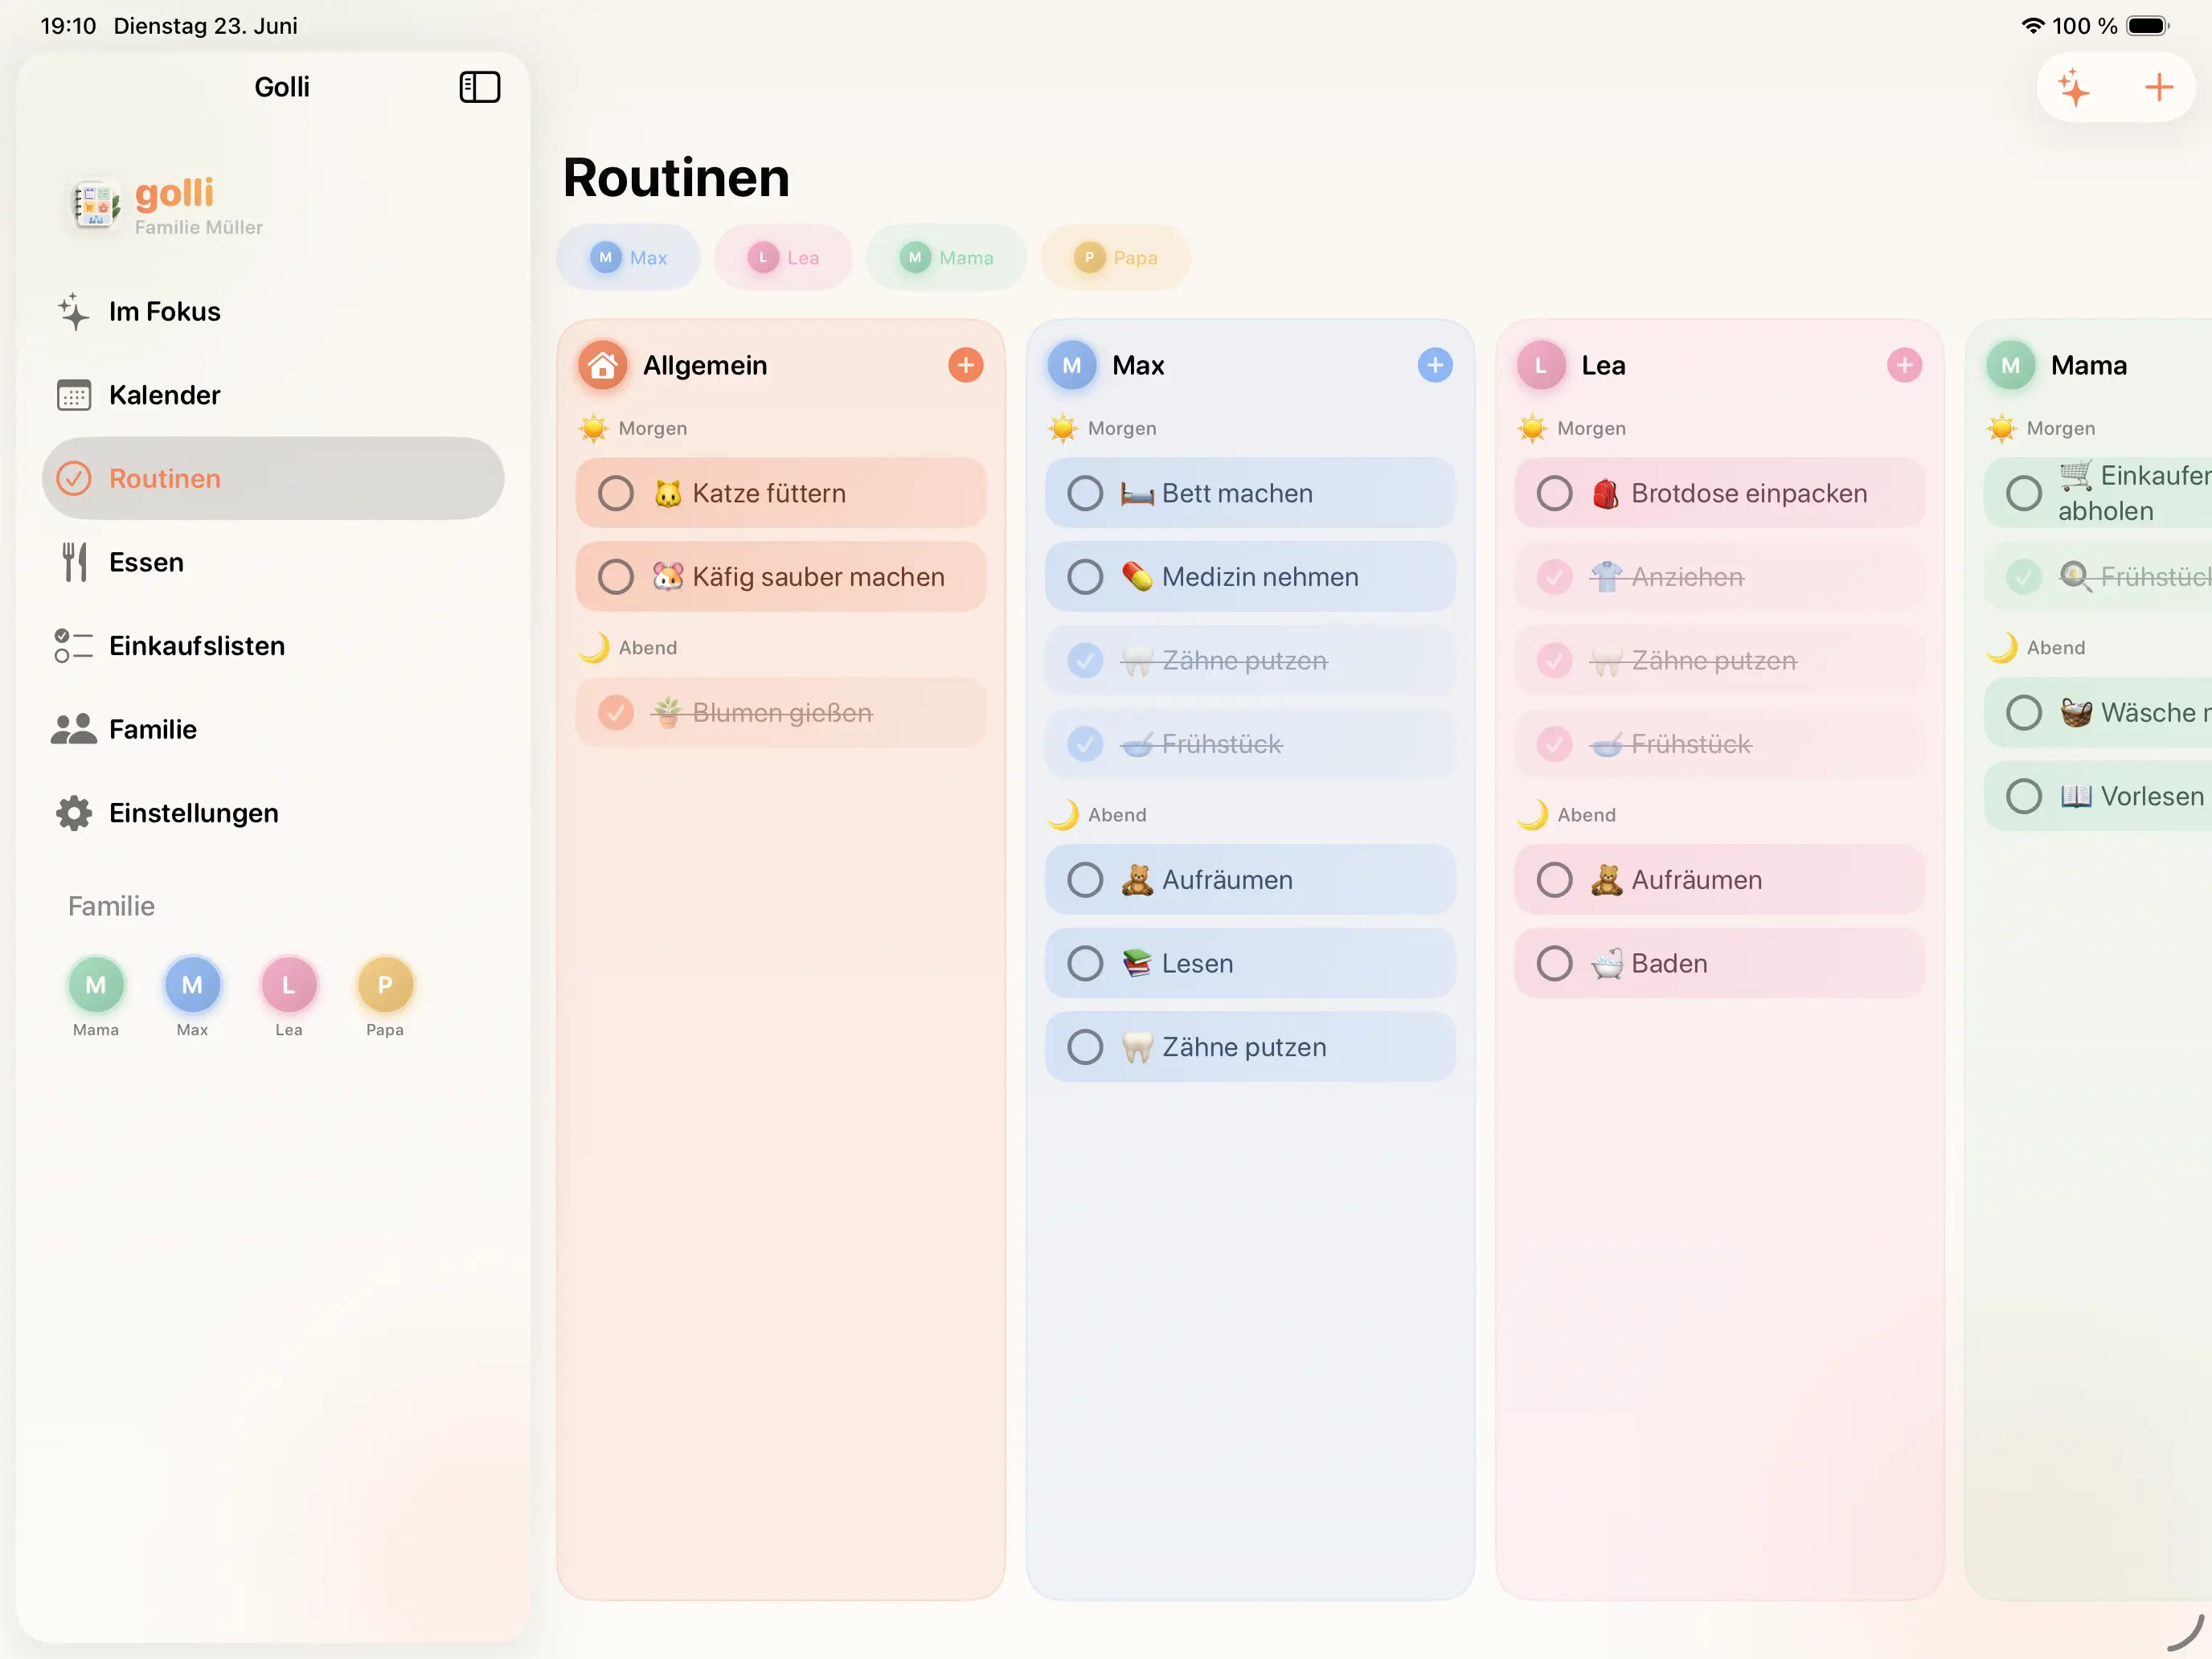
Task: Tap Max column avatar
Action: [1071, 365]
